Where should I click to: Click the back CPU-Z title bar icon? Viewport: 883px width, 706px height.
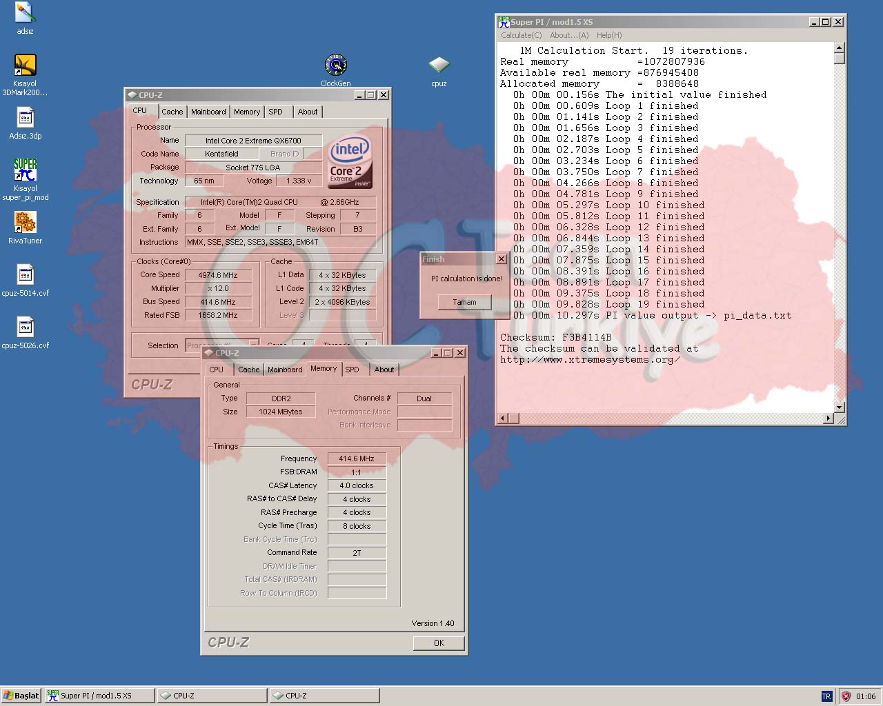pyautogui.click(x=132, y=95)
